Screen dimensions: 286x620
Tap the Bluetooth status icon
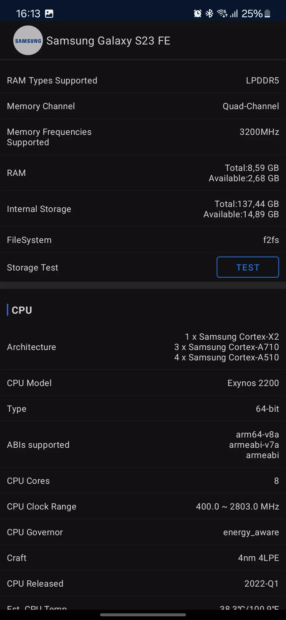[209, 13]
